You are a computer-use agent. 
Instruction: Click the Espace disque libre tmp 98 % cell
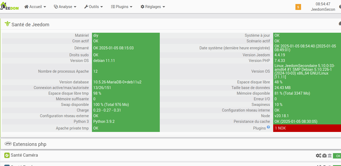pos(126,93)
